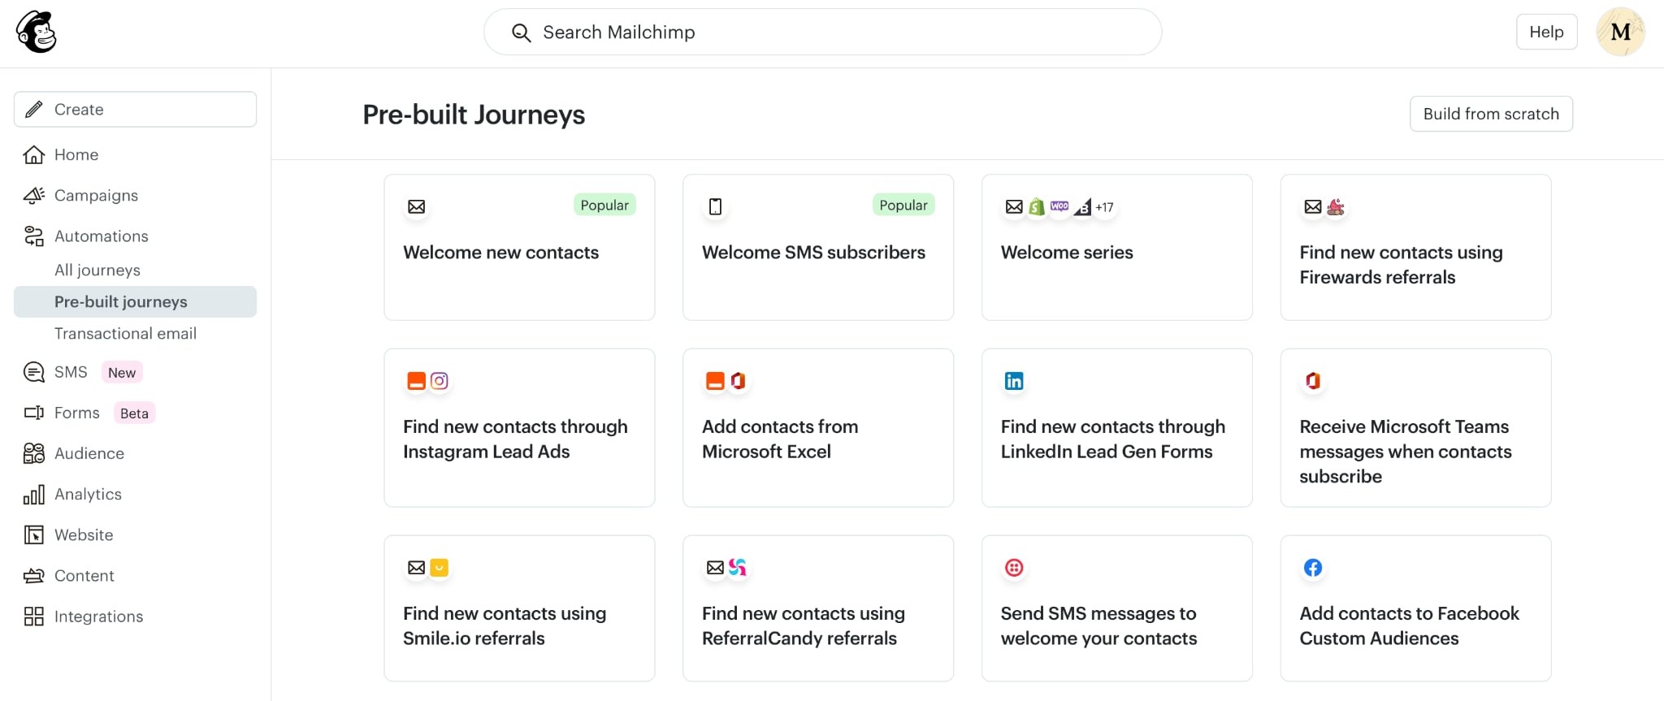Open Transactional email
Image resolution: width=1664 pixels, height=701 pixels.
(x=125, y=333)
